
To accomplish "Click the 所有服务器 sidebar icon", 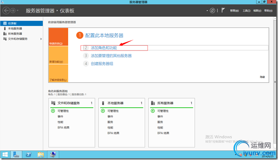I will coord(5,34).
